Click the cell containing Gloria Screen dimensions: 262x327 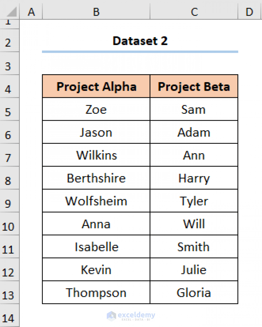(194, 292)
